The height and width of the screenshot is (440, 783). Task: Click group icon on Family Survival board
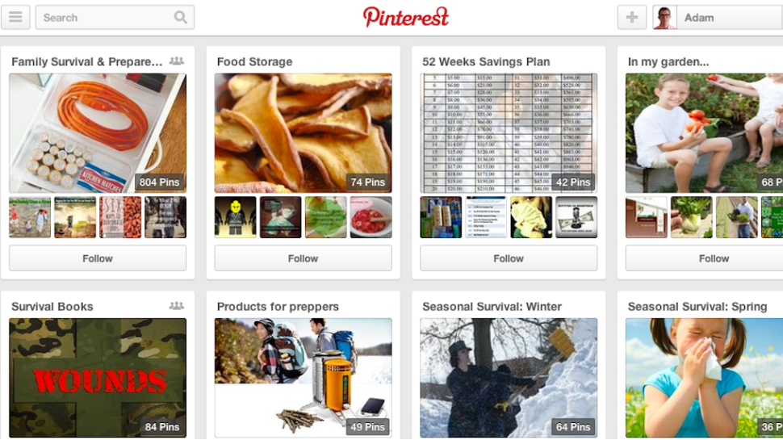[176, 61]
